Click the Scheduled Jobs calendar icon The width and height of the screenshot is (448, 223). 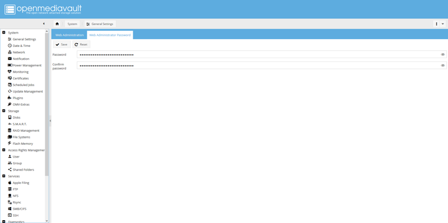pyautogui.click(x=10, y=85)
